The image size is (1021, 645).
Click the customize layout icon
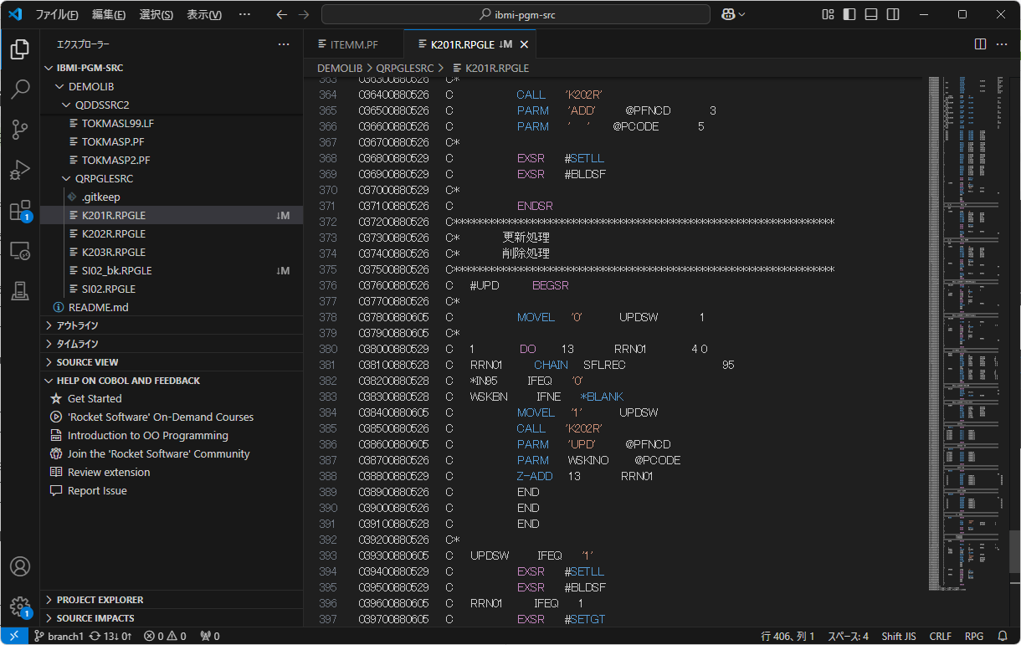point(828,14)
